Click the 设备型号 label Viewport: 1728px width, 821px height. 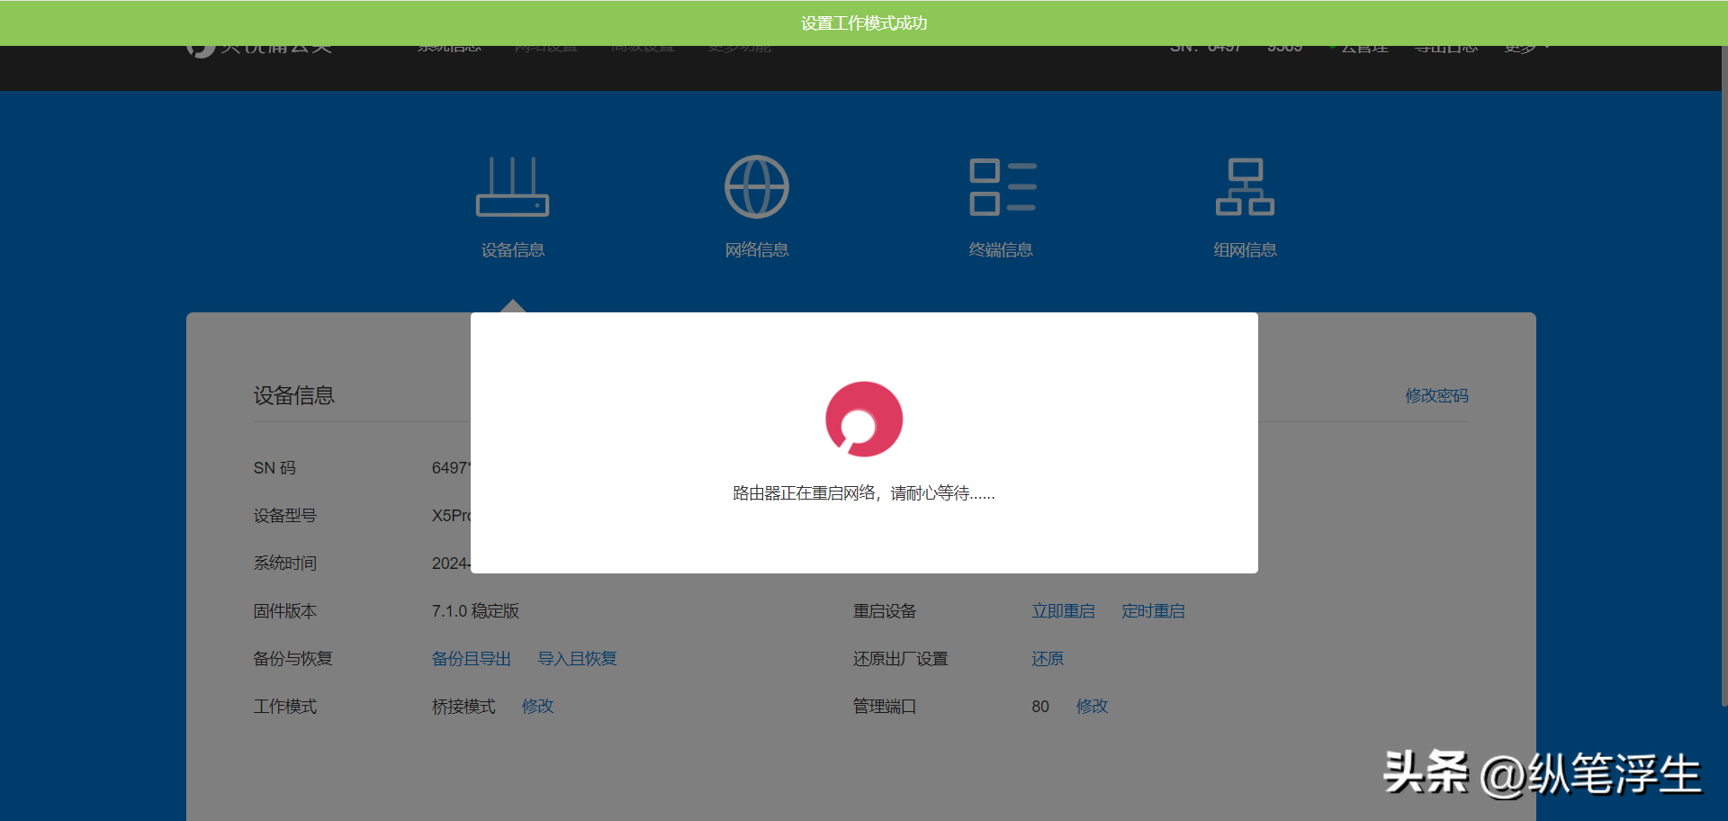(x=284, y=516)
